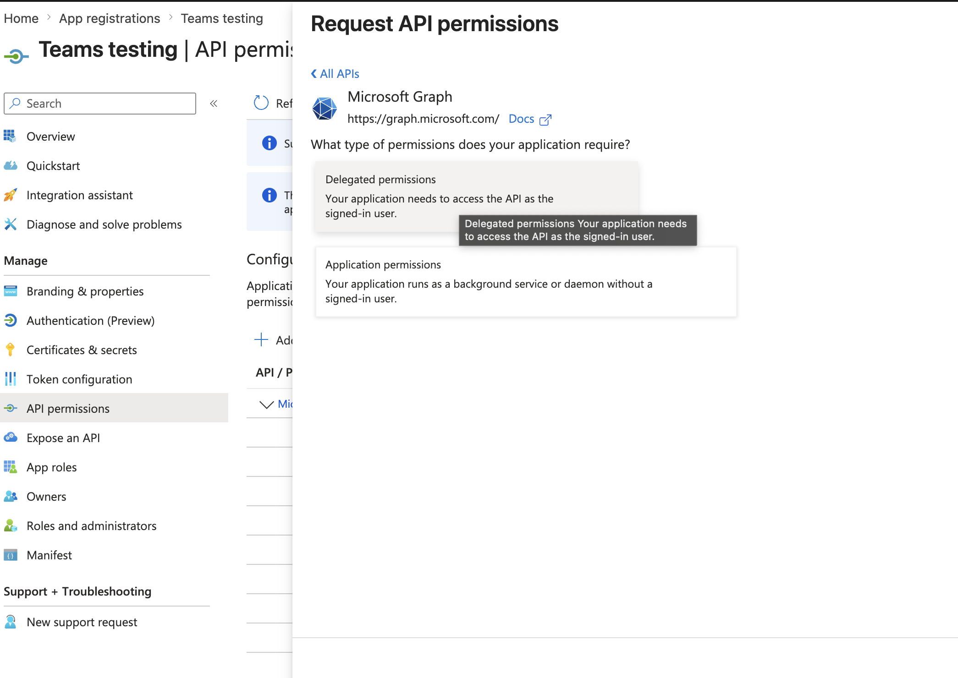Screen dimensions: 958x678
Task: Select the API permissions menu item
Action: click(115, 409)
